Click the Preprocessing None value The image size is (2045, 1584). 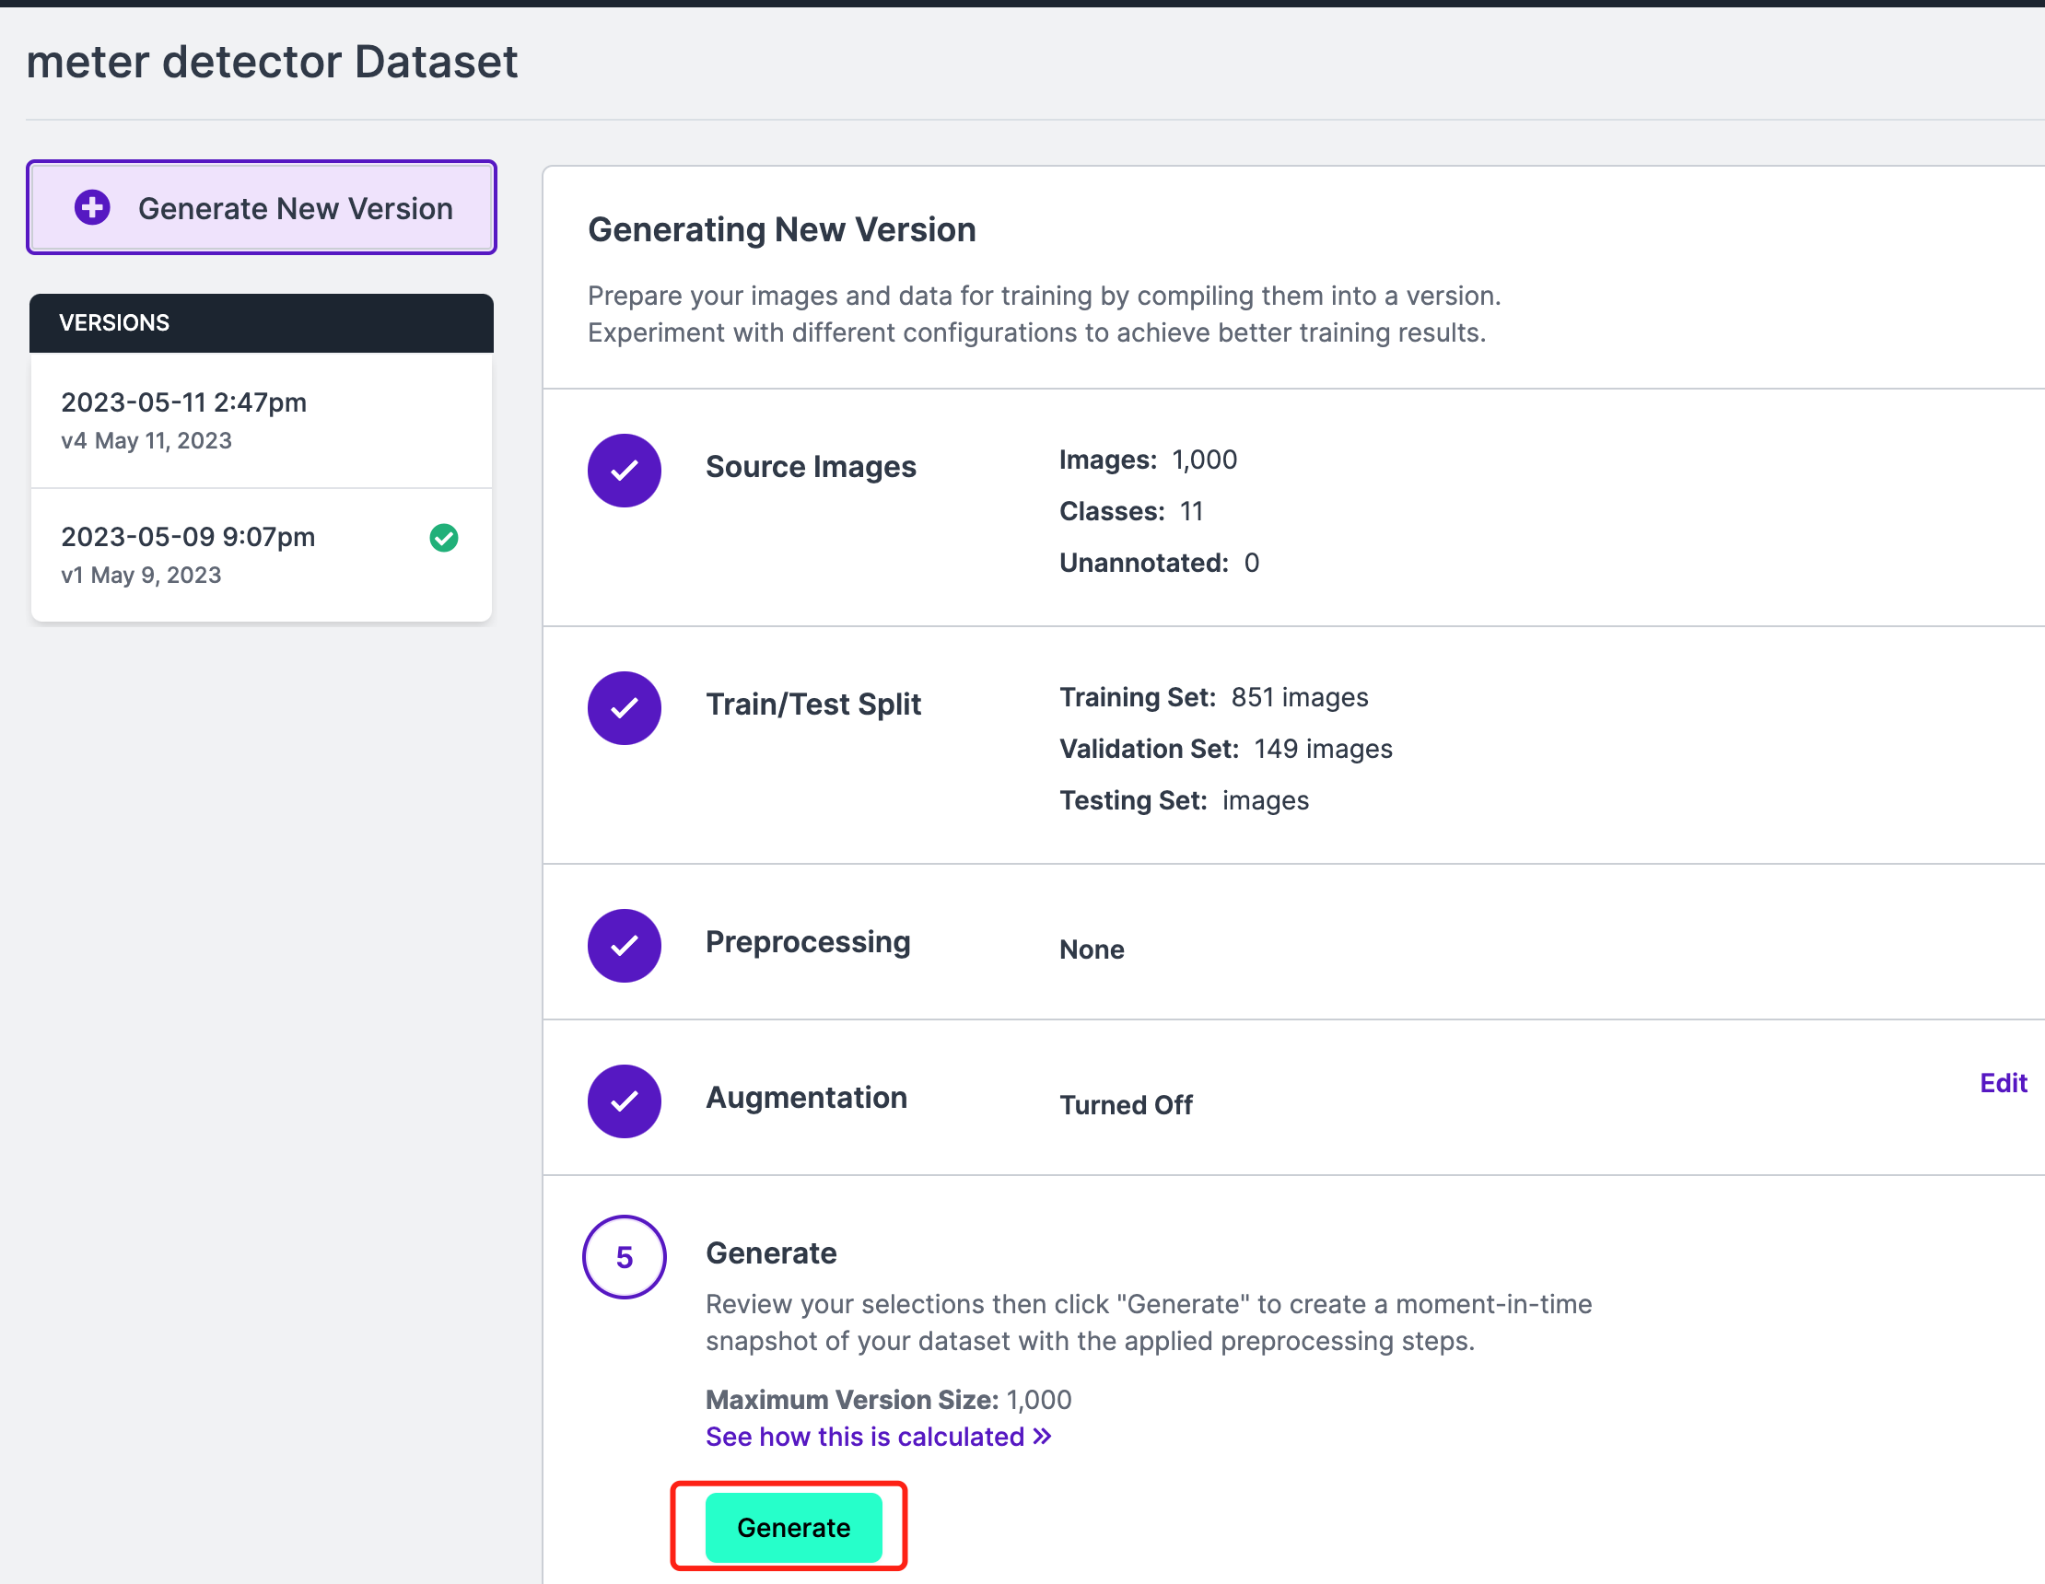pos(1092,949)
